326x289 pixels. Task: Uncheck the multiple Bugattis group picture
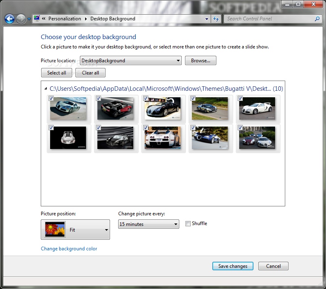click(x=240, y=127)
